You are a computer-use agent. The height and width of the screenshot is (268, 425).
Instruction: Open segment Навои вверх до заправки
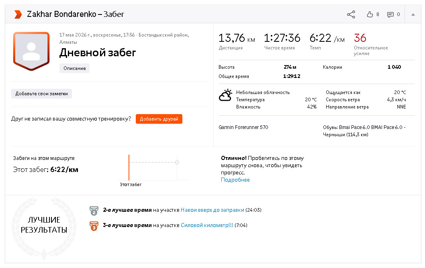pos(212,210)
